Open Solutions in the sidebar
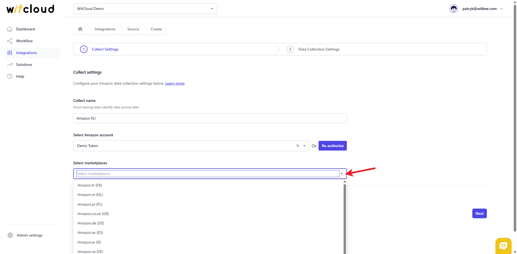This screenshot has width=517, height=254. point(32,65)
